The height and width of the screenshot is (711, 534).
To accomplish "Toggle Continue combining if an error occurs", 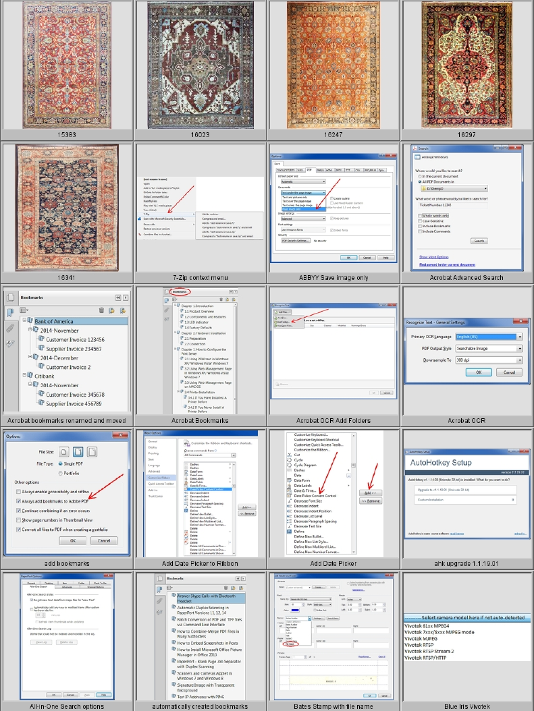I will click(x=19, y=511).
